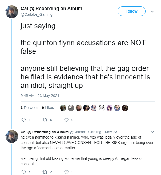Expand the reply tweet options chevron
The height and width of the screenshot is (175, 161).
click(152, 132)
